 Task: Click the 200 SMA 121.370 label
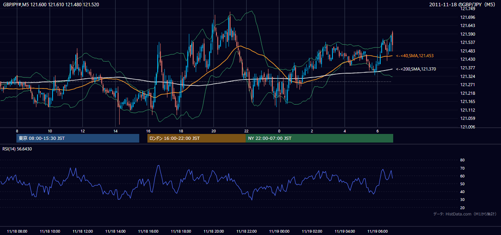click(x=416, y=69)
